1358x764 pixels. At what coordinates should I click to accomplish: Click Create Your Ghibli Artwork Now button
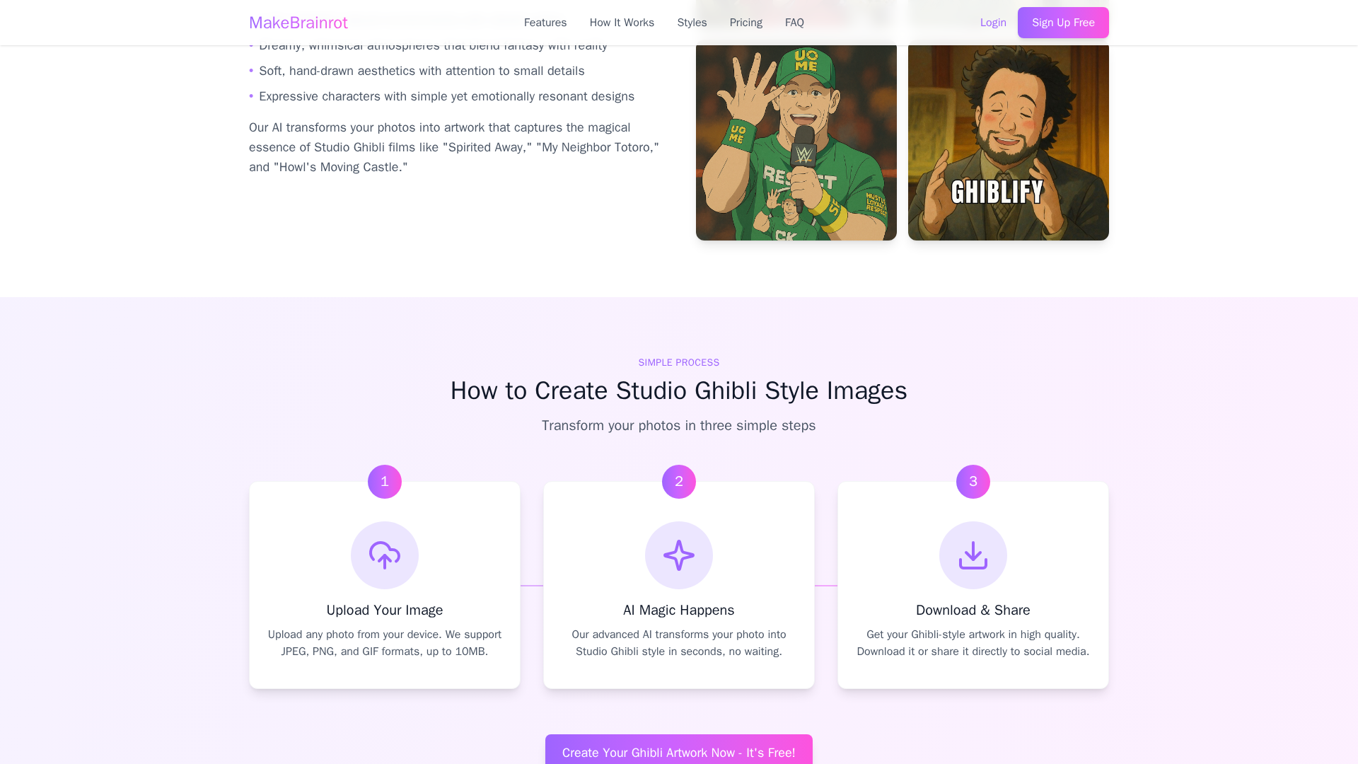679,751
